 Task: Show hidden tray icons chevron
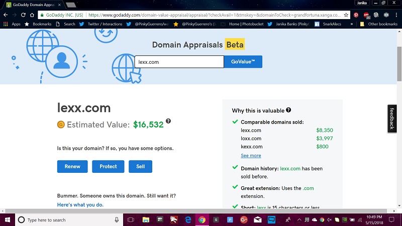(x=299, y=220)
